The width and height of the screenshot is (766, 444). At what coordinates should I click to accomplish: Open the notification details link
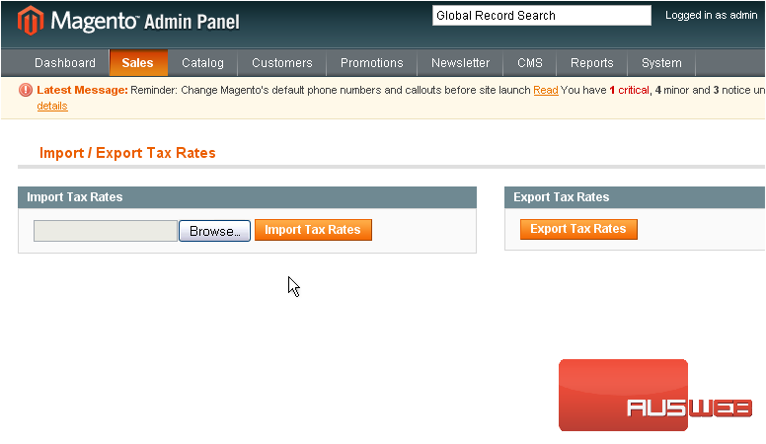tap(52, 106)
